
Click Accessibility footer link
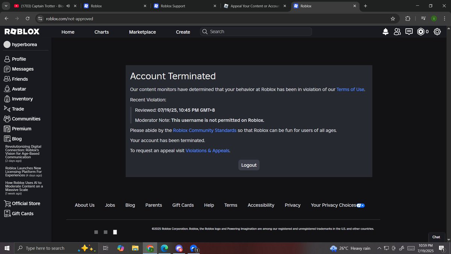(x=261, y=205)
